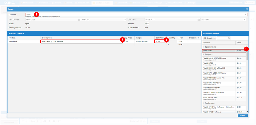Select Yealink EHS35 RJ9 to Micro USB
Image resolution: width=256 pixels, height=125 pixels.
click(224, 69)
